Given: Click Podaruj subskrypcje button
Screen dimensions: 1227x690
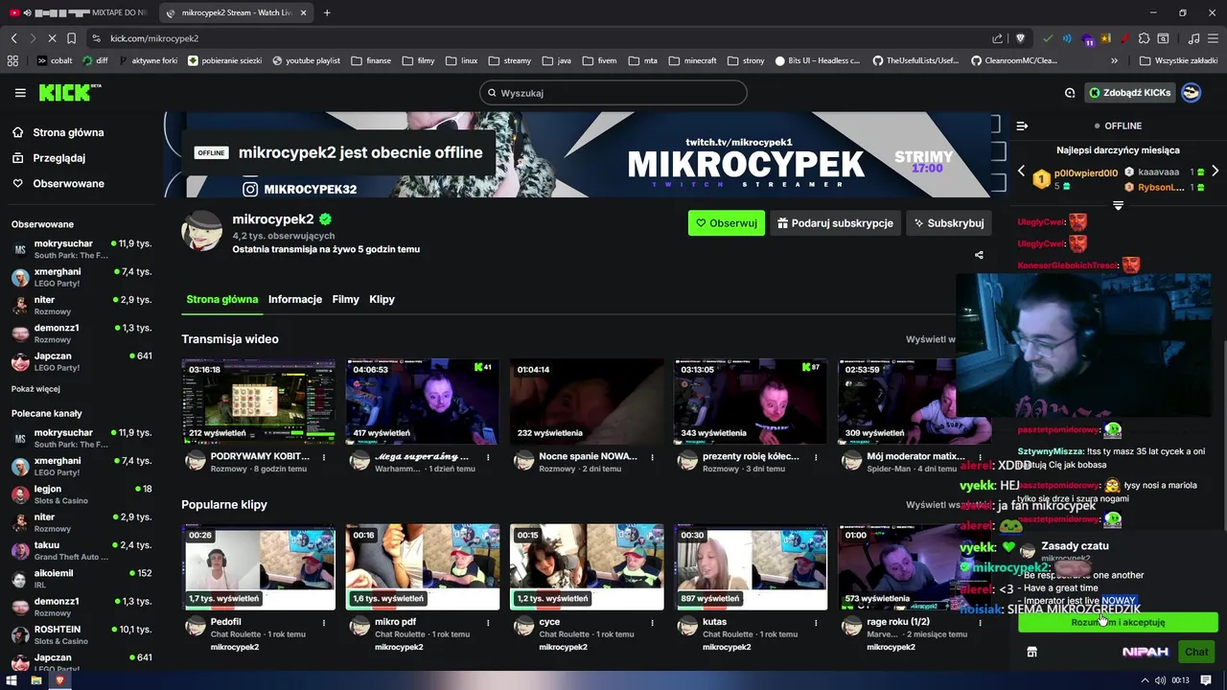Looking at the screenshot, I should [835, 223].
